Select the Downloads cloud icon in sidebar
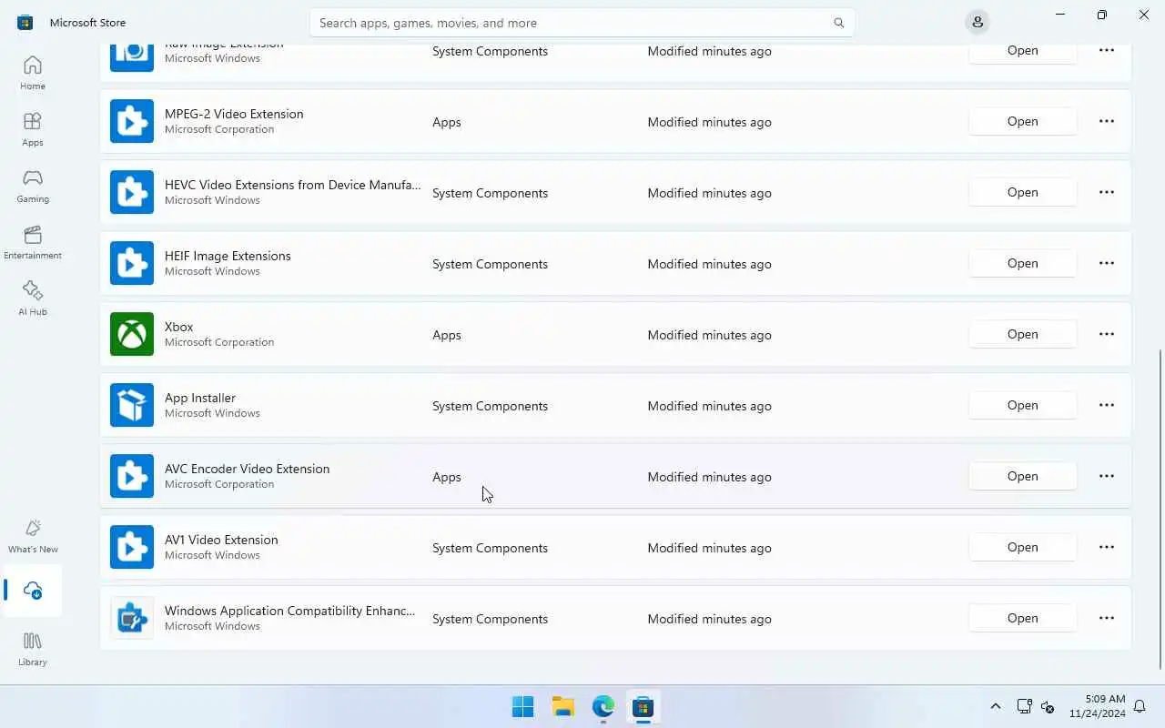 33,590
